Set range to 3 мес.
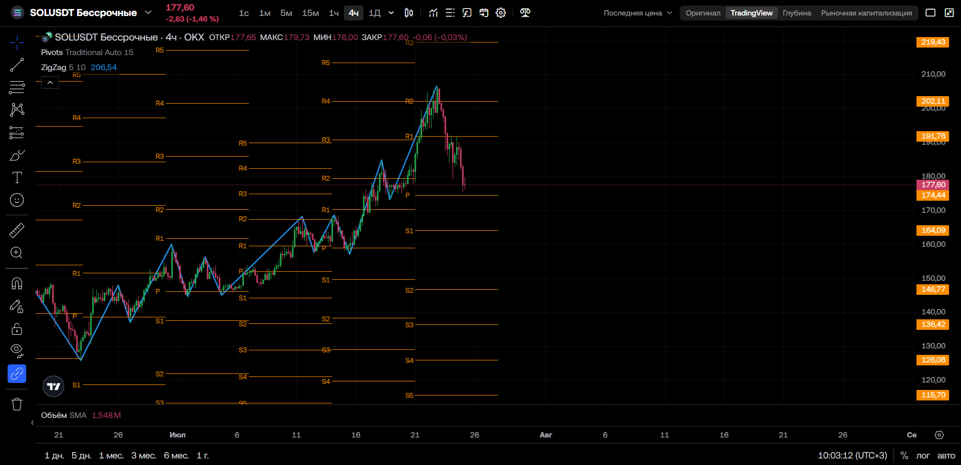The height and width of the screenshot is (465, 961). [144, 455]
